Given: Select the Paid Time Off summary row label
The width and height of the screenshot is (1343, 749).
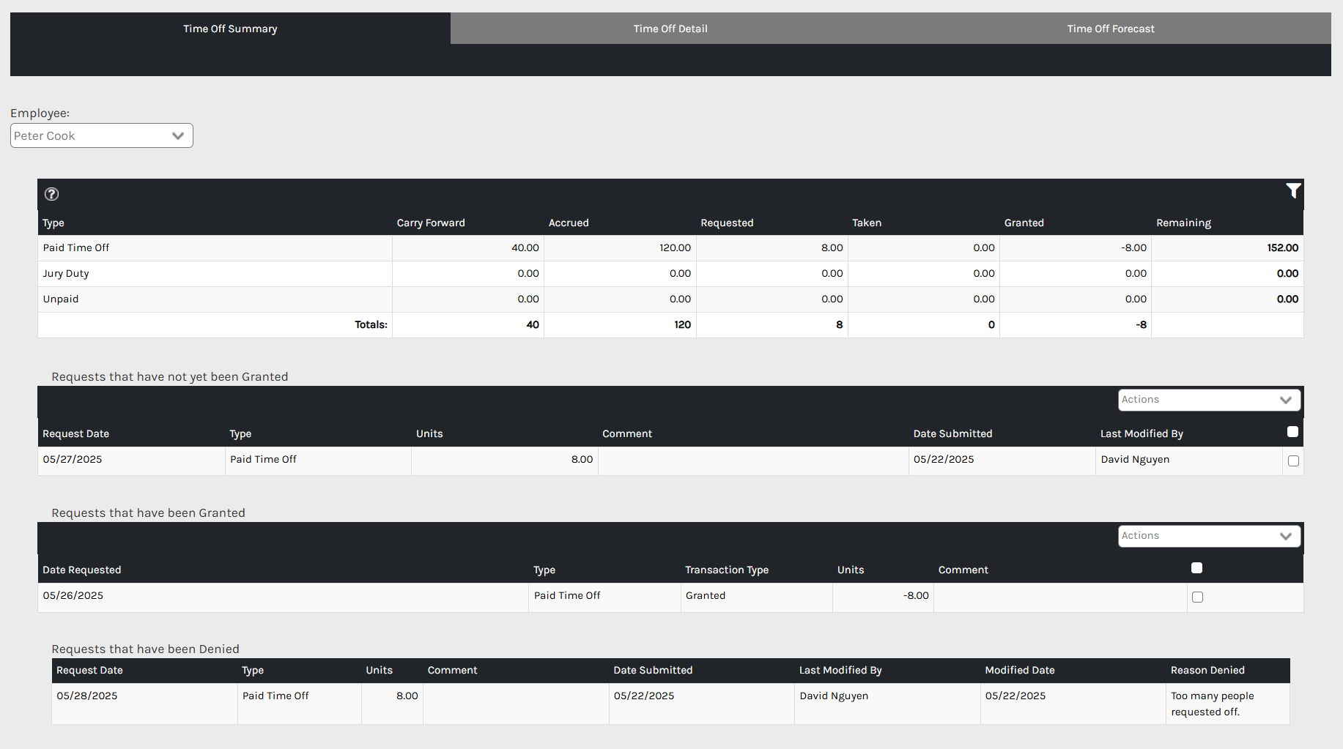Looking at the screenshot, I should [76, 247].
